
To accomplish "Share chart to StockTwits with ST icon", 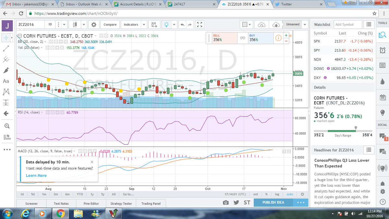I will pyautogui.click(x=247, y=202).
